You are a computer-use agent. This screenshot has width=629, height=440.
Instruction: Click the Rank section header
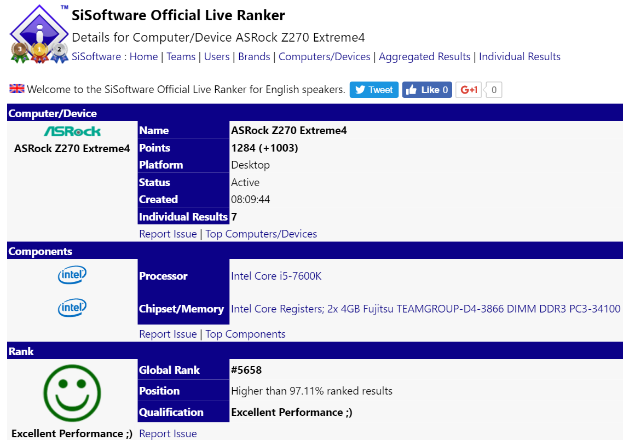coord(315,351)
